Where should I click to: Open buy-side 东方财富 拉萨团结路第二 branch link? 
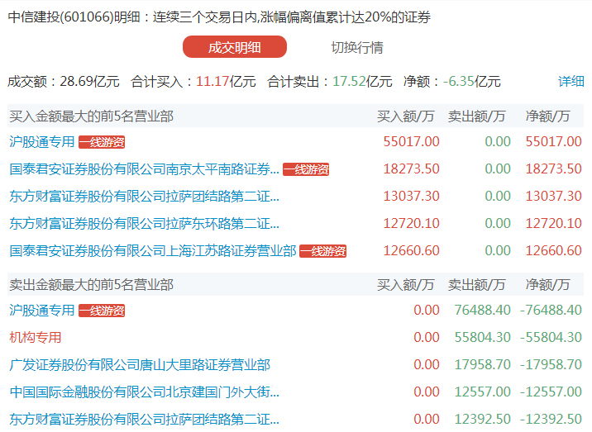pyautogui.click(x=144, y=197)
